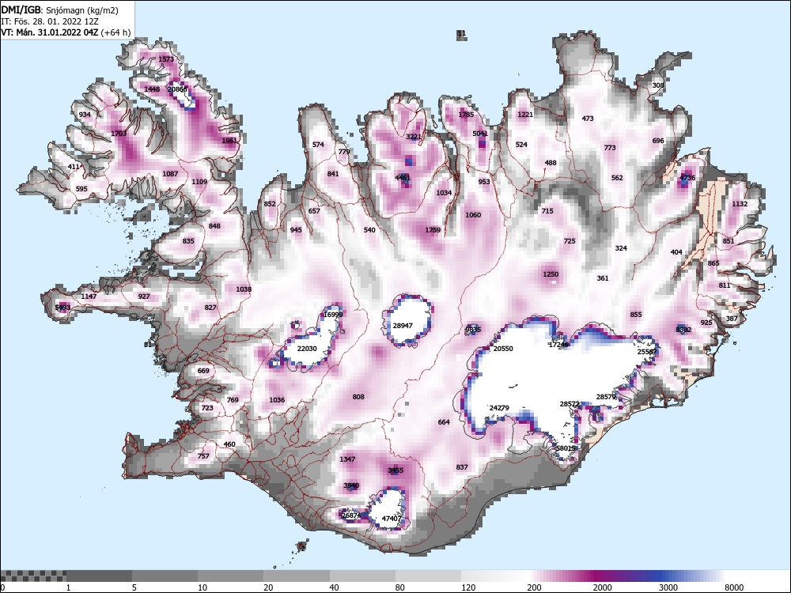791x593 pixels.
Task: Click the legend label 120
Action: tap(468, 587)
